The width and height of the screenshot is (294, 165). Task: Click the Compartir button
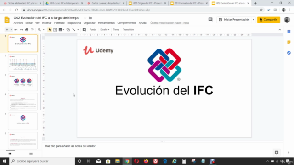click(269, 20)
